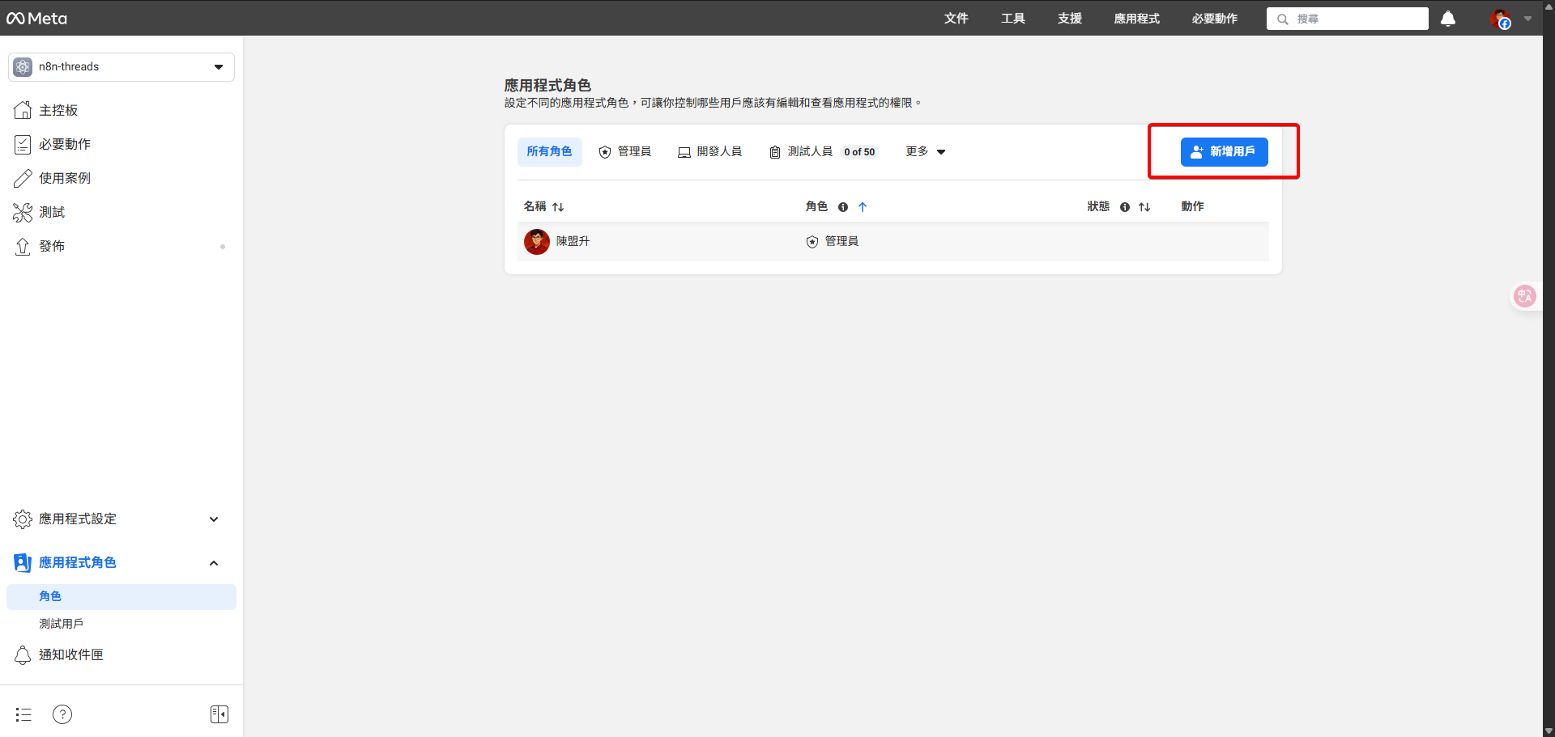Click the list icon at bottom left
Viewport: 1555px width, 737px height.
pos(23,714)
